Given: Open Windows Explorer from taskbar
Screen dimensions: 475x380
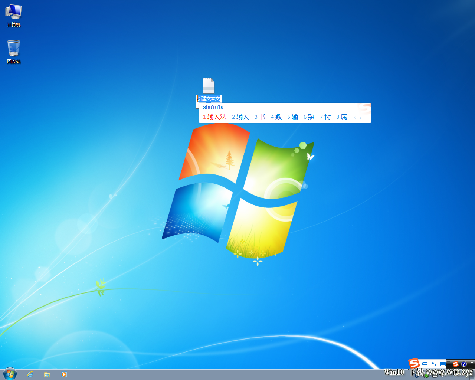Looking at the screenshot, I should pyautogui.click(x=47, y=374).
